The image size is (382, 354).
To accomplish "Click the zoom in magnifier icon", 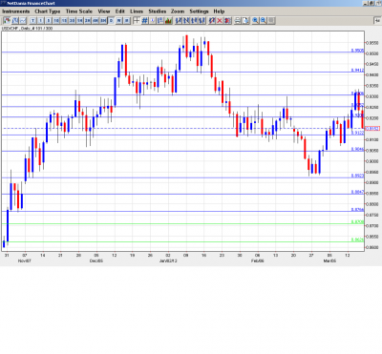I will pyautogui.click(x=255, y=21).
